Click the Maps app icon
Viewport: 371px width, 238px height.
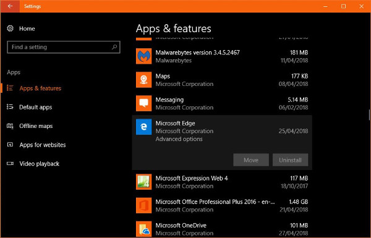click(x=143, y=80)
